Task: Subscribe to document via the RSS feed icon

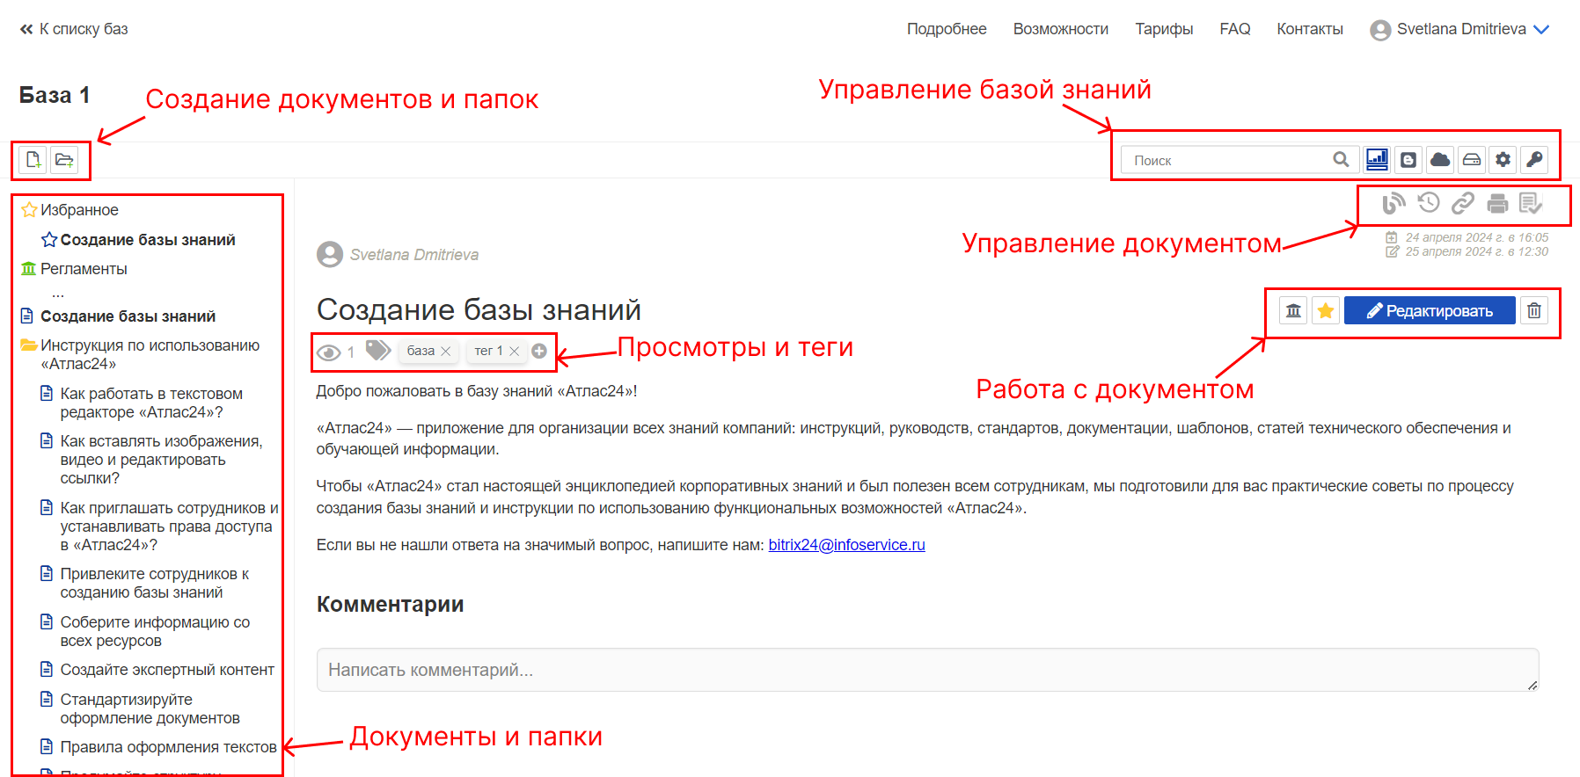Action: (1394, 203)
